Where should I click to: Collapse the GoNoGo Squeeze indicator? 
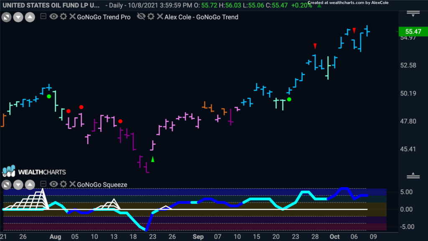point(43,184)
